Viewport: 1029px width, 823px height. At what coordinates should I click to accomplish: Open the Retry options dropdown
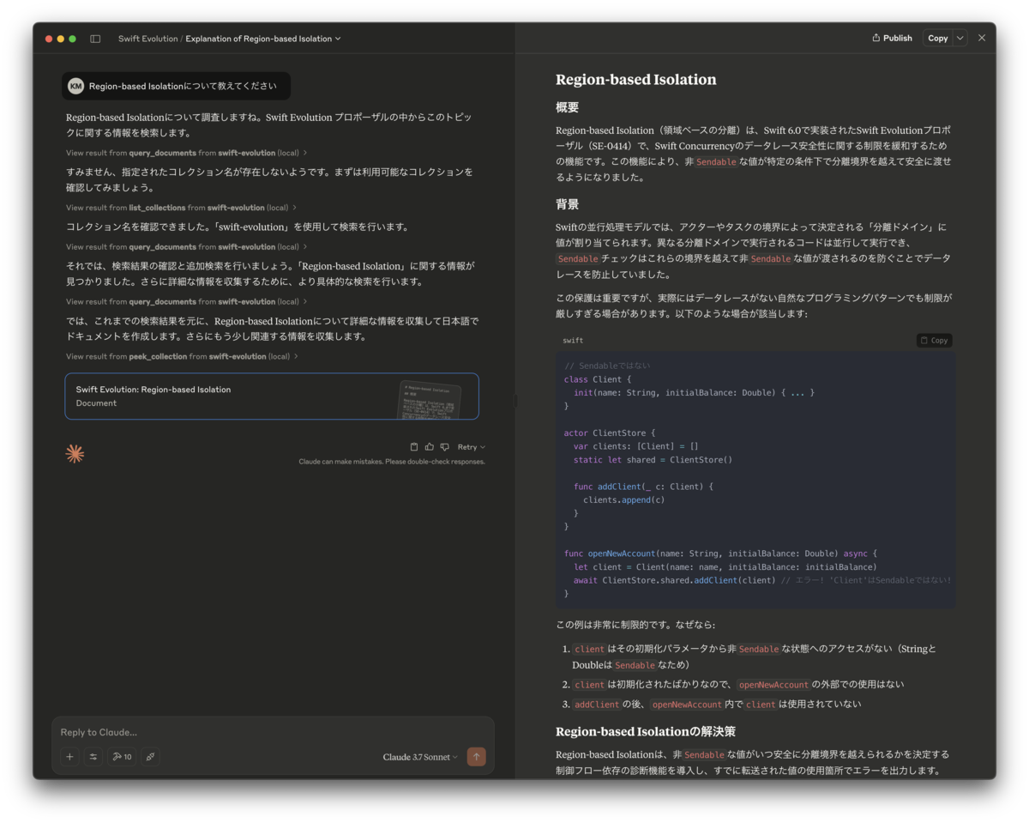[x=472, y=447]
